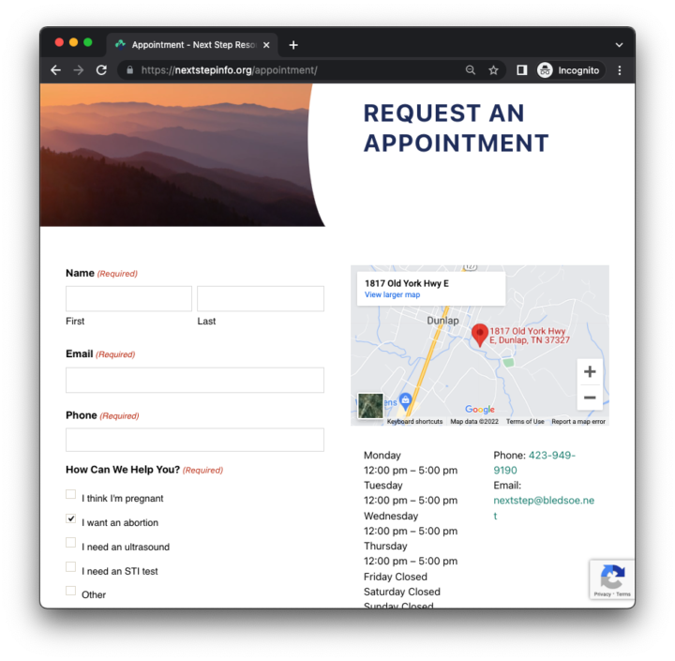Open map Keyboard shortcuts
The width and height of the screenshot is (675, 661).
click(414, 422)
